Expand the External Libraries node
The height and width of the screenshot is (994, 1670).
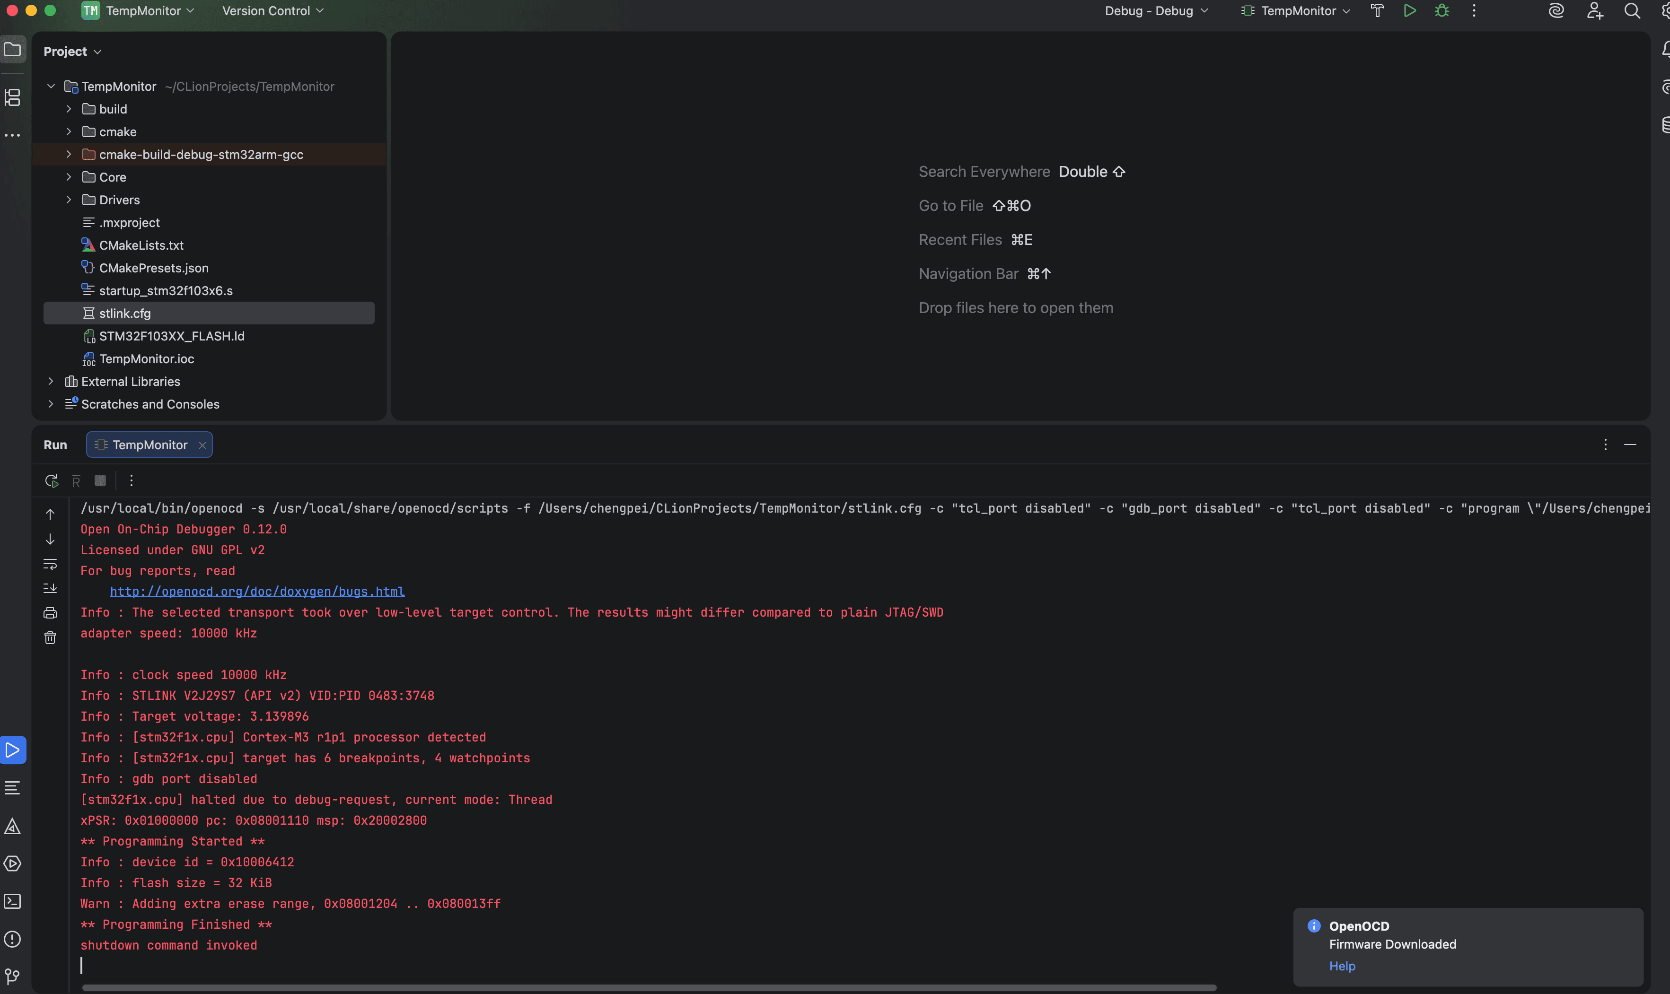pos(51,381)
